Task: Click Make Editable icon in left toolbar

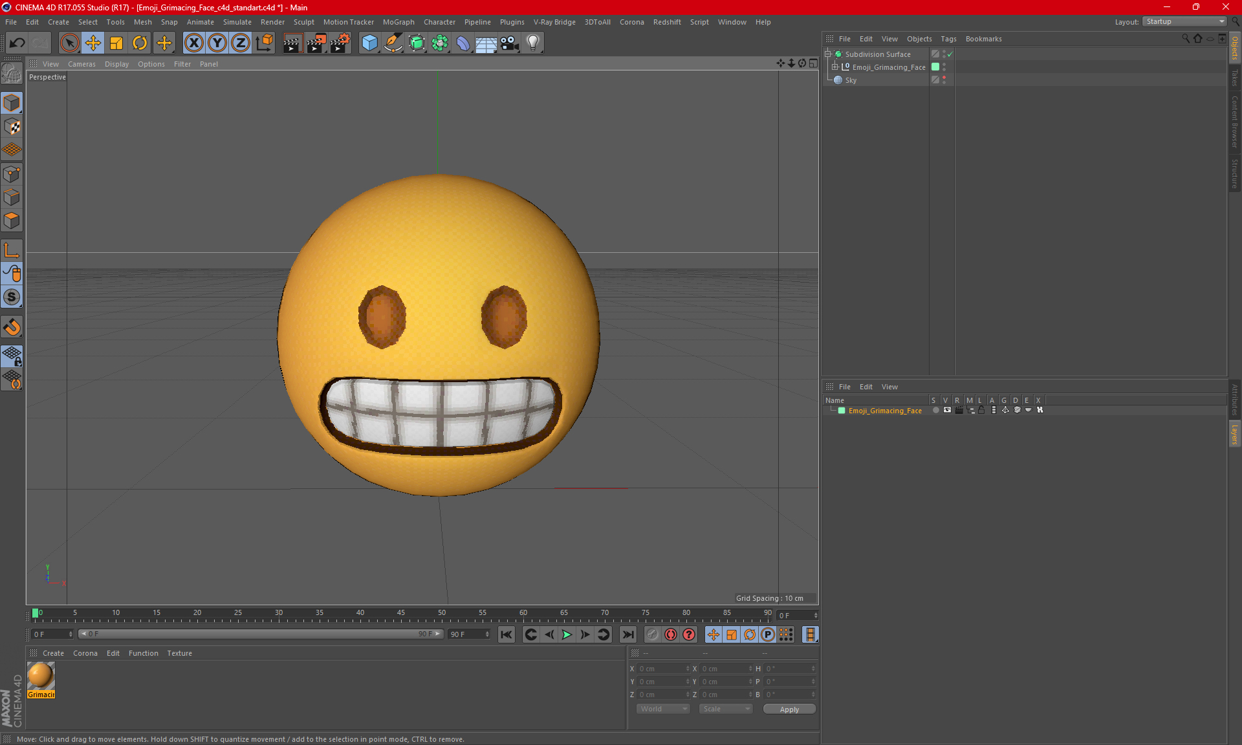Action: point(12,74)
